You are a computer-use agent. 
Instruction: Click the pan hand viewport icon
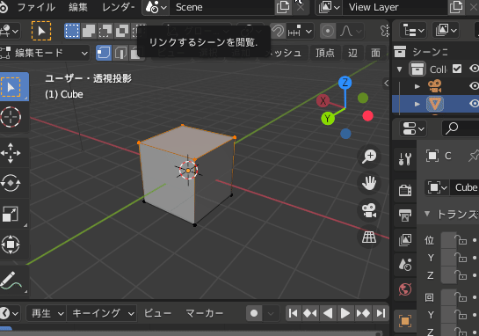click(x=369, y=184)
